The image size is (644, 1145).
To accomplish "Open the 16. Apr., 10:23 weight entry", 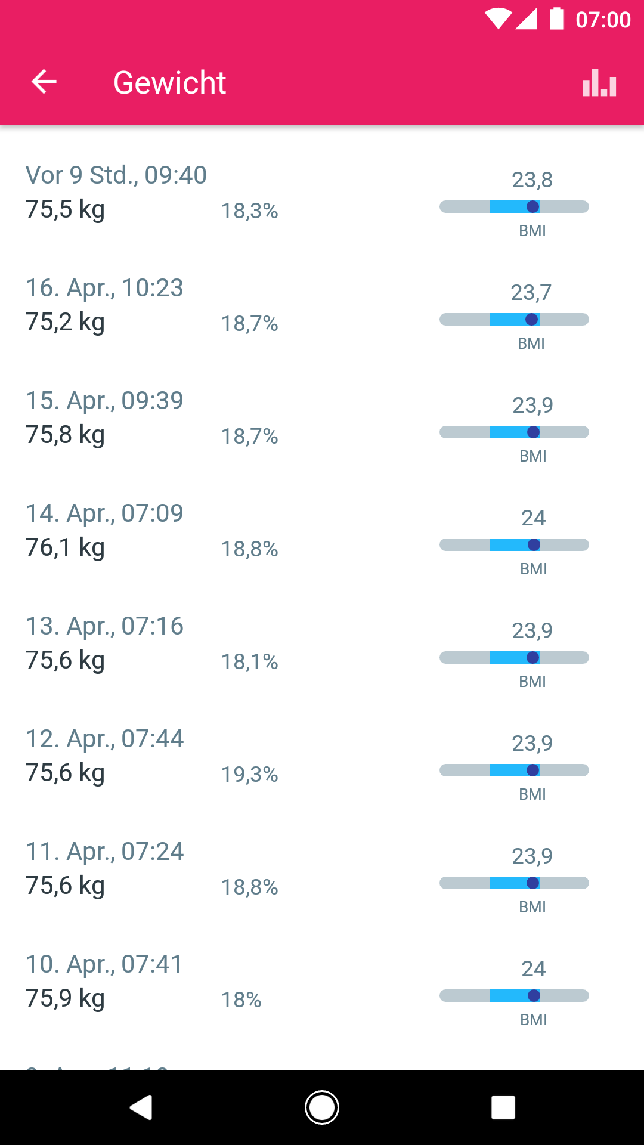I will 104,304.
